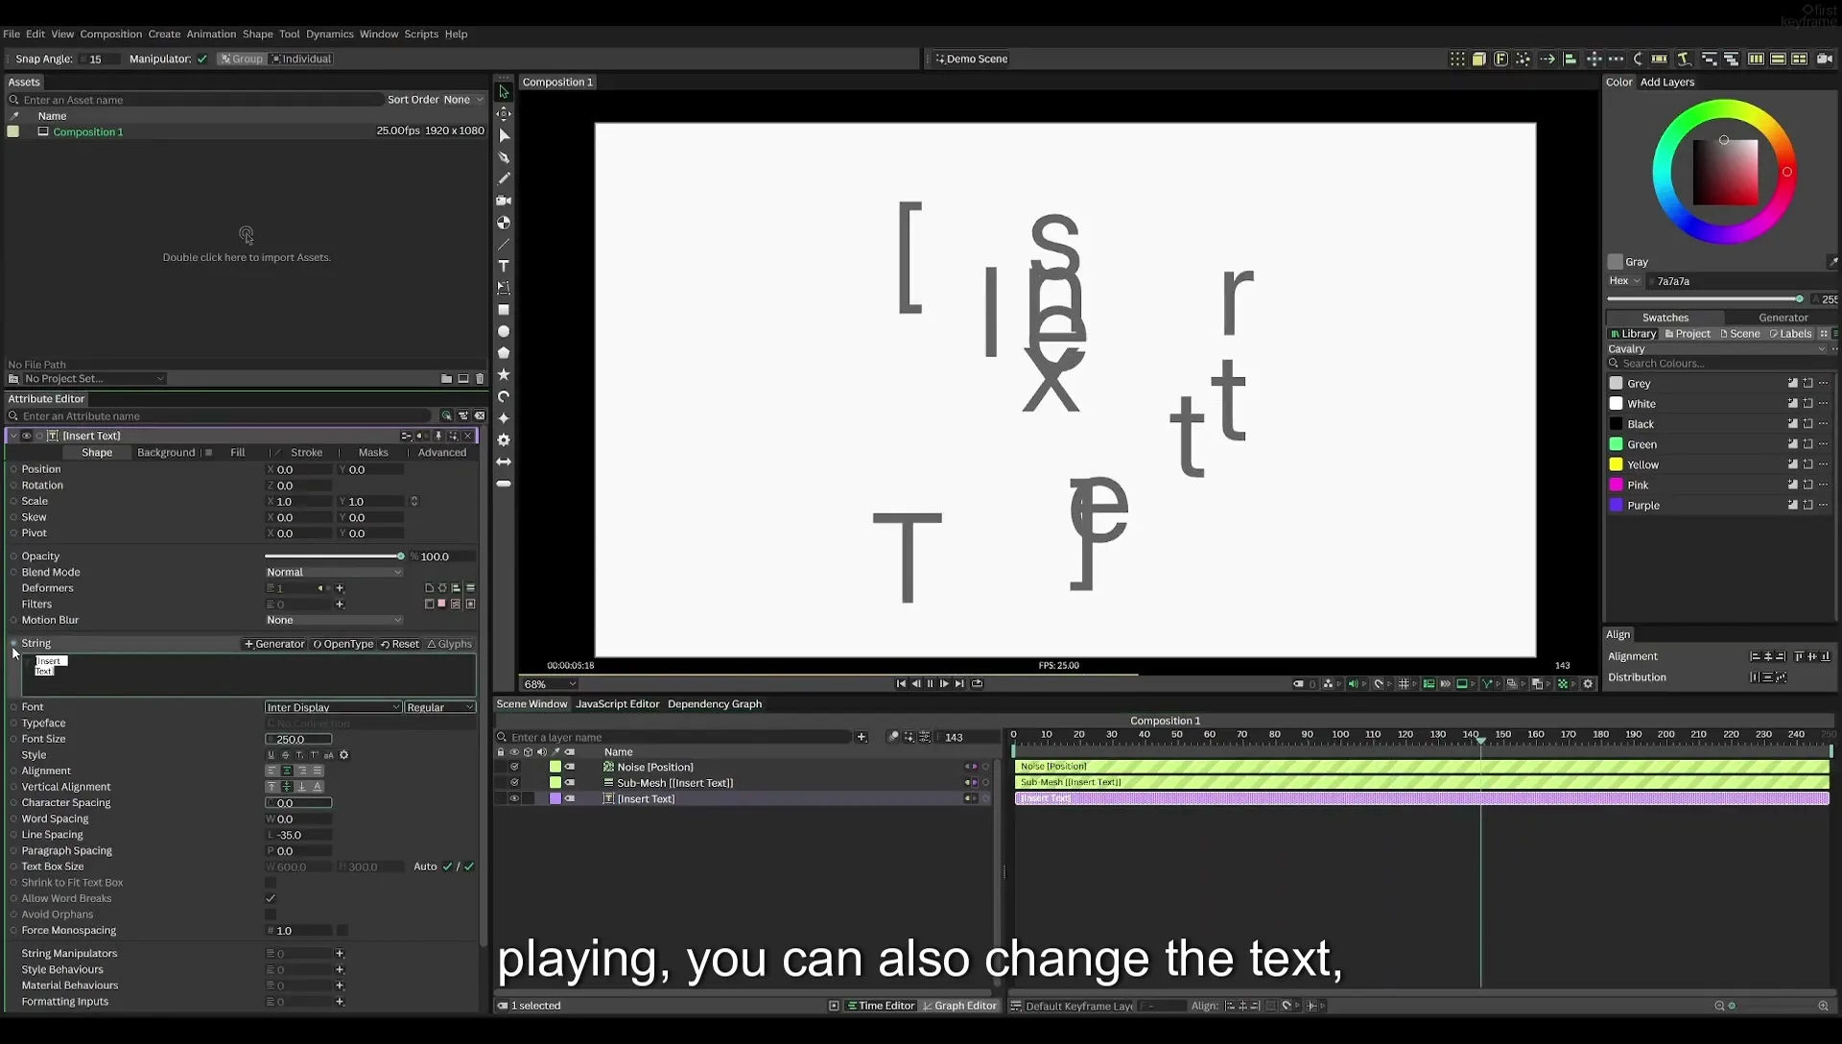The height and width of the screenshot is (1044, 1842).
Task: Open the Graph Editor
Action: click(959, 1007)
